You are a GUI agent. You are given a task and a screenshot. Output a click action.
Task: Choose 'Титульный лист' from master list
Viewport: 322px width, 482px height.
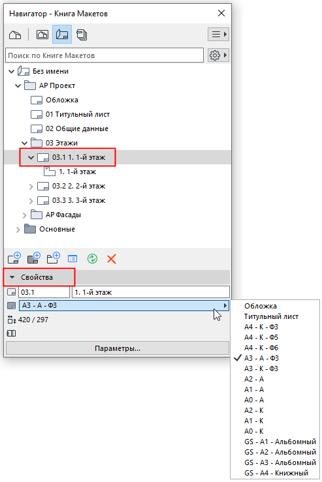pos(271,316)
